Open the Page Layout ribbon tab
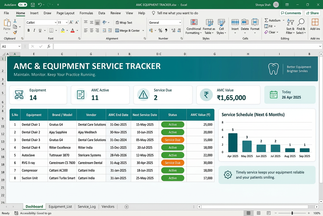The height and width of the screenshot is (216, 323). click(x=65, y=13)
